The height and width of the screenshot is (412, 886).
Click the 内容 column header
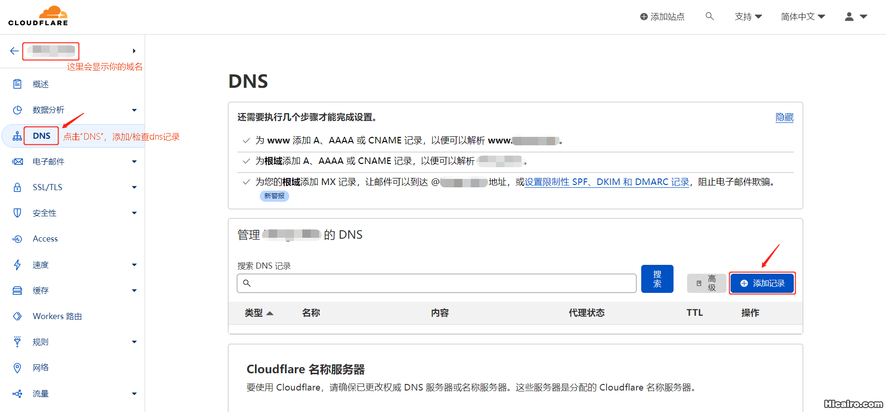click(x=440, y=313)
